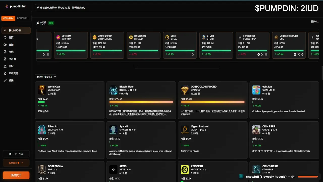Open website globe next to XBITOETH
This screenshot has width=323, height=182.
[206, 170]
